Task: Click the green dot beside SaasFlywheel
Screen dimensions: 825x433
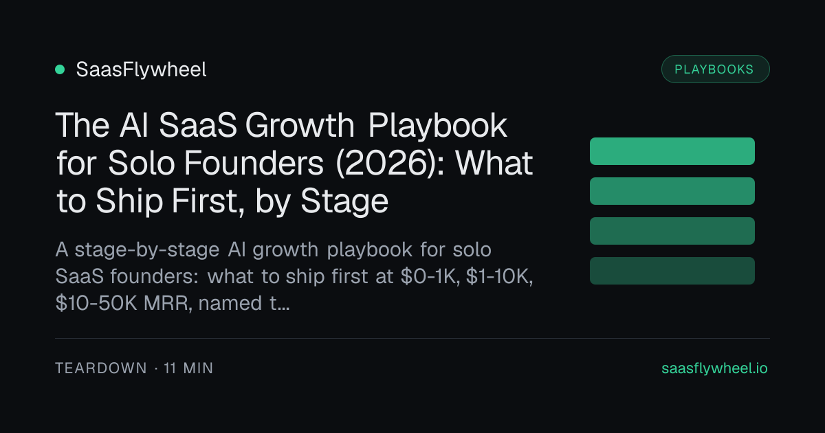Action: [60, 69]
